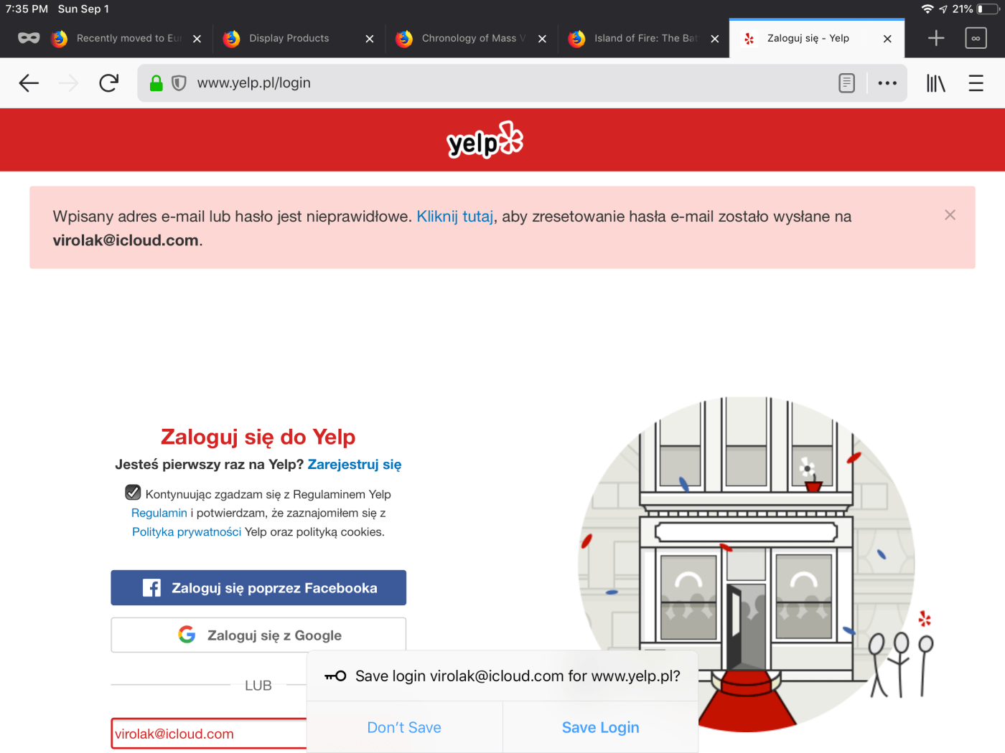Image resolution: width=1005 pixels, height=753 pixels.
Task: Open the Zarejestruj się link
Action: [x=355, y=465]
